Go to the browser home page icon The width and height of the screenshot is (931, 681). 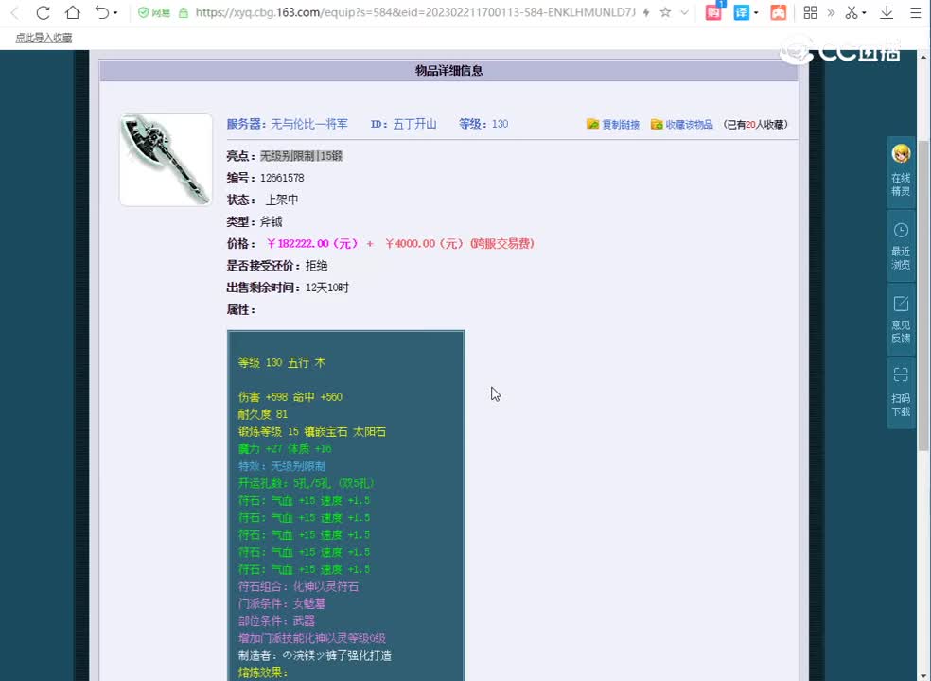[73, 12]
